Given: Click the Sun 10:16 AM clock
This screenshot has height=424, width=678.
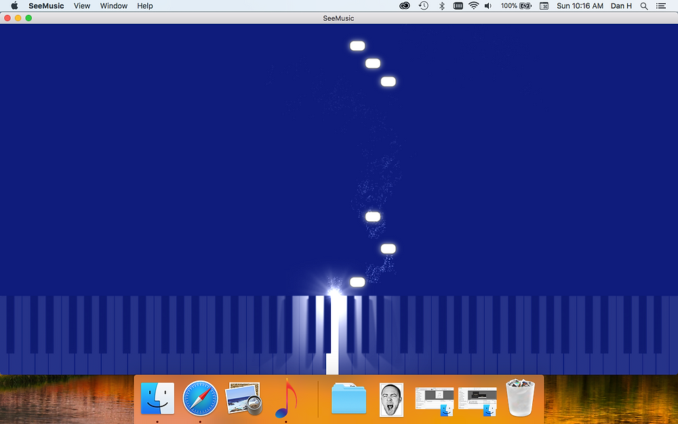Looking at the screenshot, I should tap(580, 5).
